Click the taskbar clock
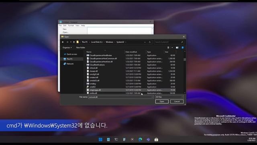 (x=252, y=140)
